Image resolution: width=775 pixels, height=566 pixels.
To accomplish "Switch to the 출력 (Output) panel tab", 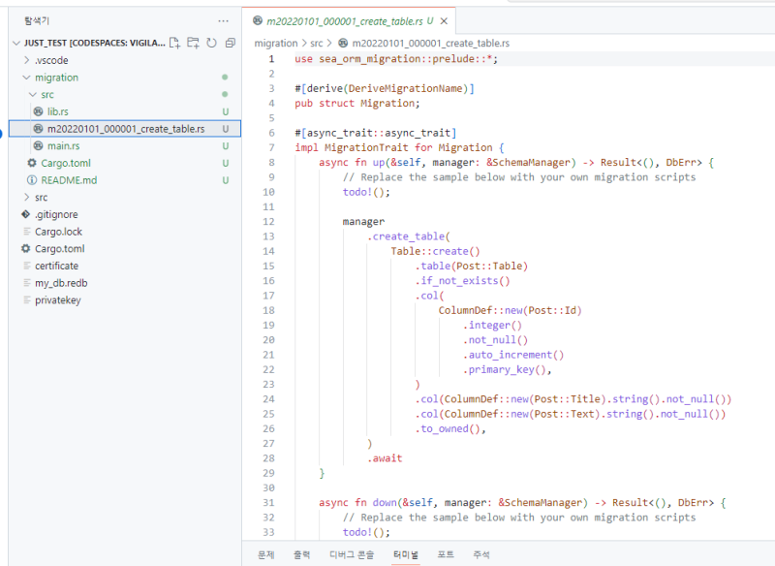I will tap(302, 554).
